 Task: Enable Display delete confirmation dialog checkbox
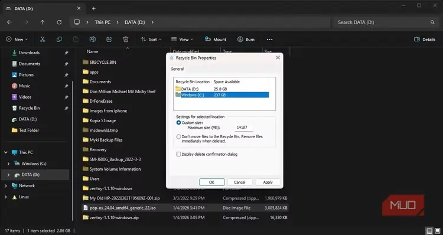pyautogui.click(x=178, y=154)
